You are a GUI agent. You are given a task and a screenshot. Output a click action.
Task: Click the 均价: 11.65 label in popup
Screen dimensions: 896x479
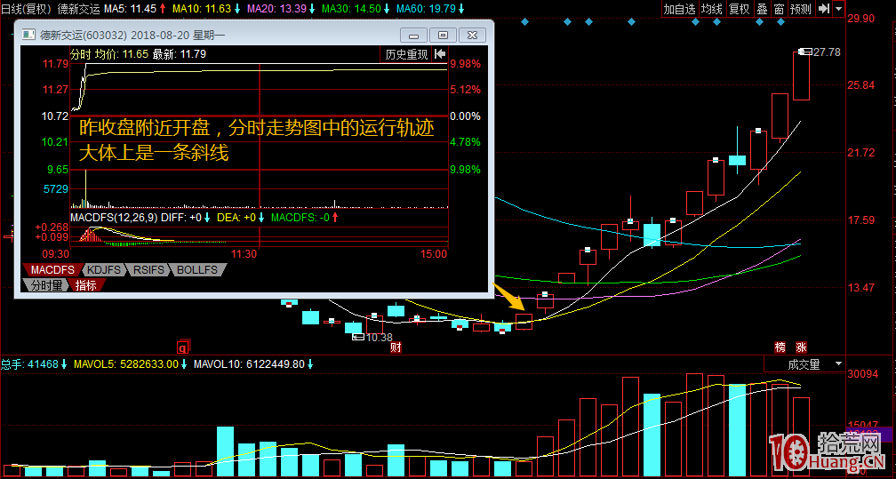click(x=121, y=54)
